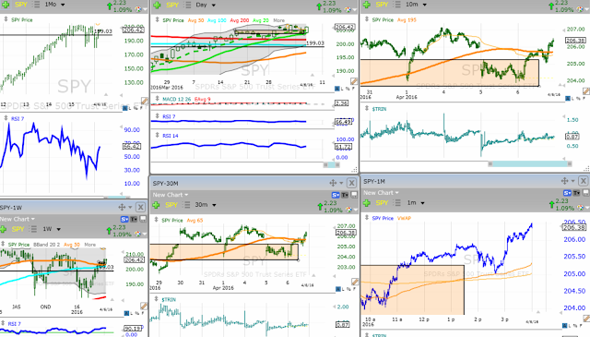
Task: Click the green plus icon in the top Day chart
Action: [158, 5]
